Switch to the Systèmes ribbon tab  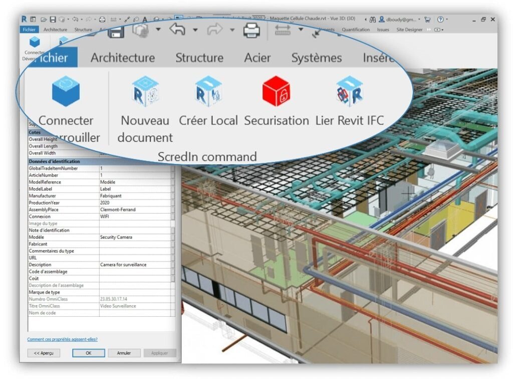pyautogui.click(x=316, y=58)
